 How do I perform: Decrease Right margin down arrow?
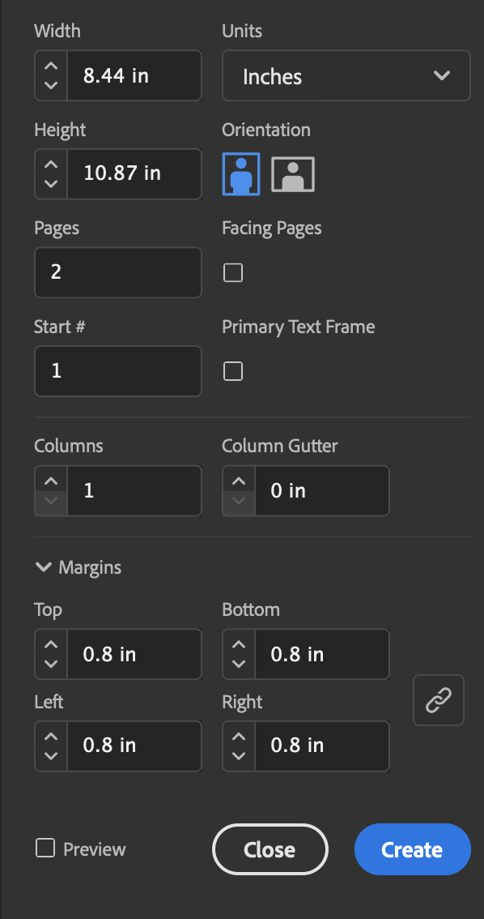238,757
